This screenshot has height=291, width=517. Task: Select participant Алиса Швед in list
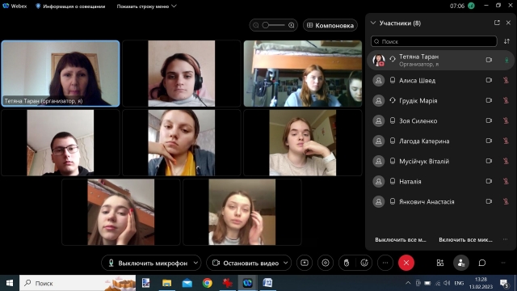[440, 80]
